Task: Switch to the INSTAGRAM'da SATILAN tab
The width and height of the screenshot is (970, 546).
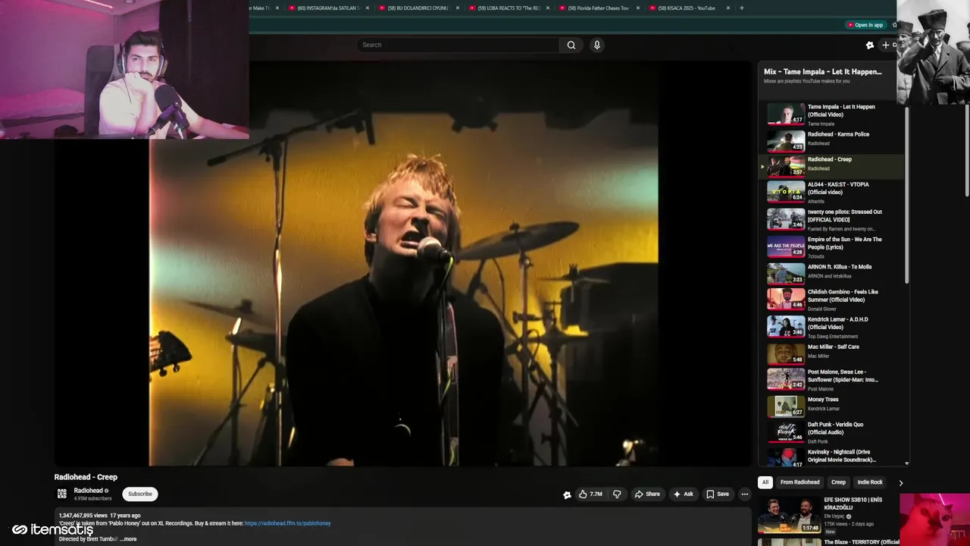Action: coord(328,8)
